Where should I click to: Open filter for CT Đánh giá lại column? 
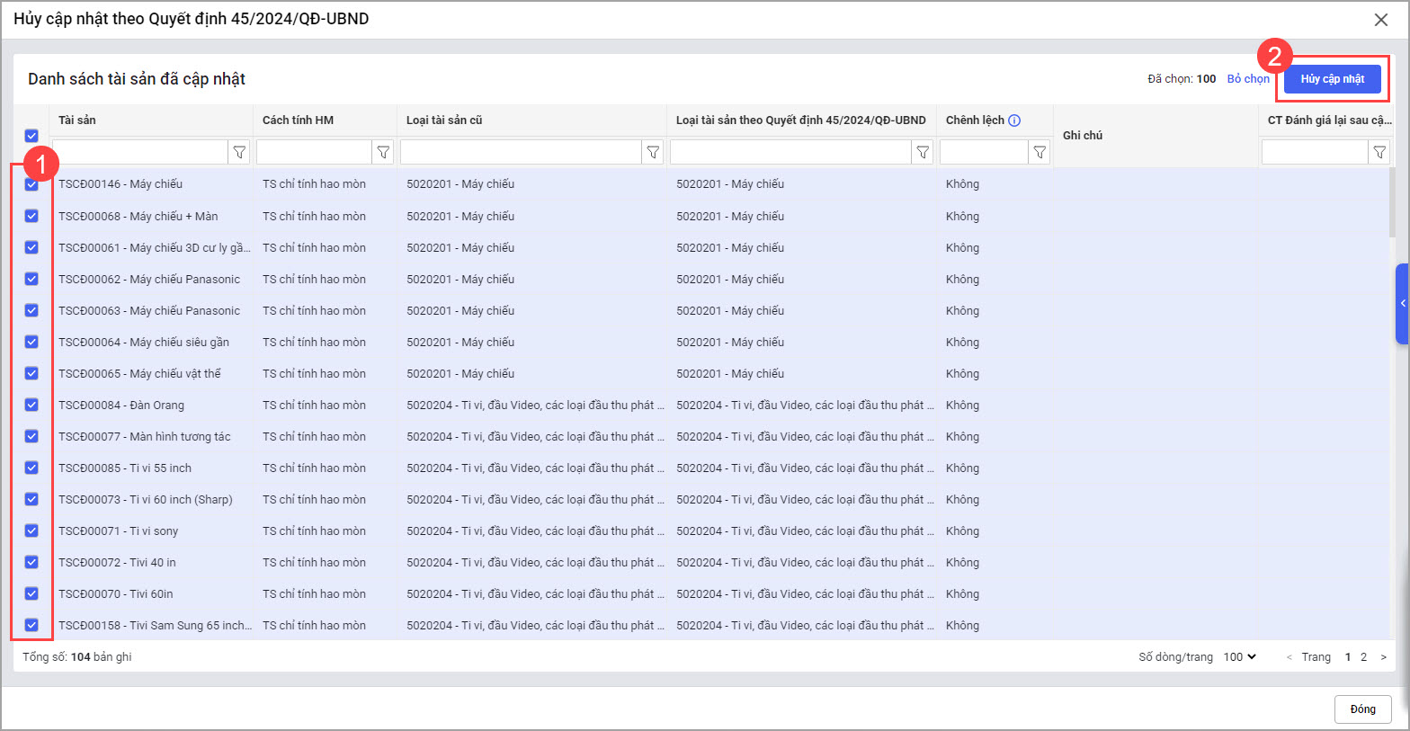coord(1379,153)
